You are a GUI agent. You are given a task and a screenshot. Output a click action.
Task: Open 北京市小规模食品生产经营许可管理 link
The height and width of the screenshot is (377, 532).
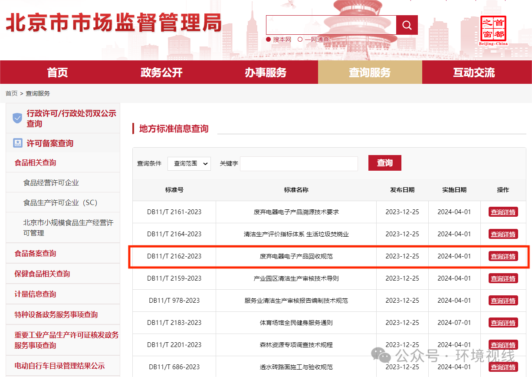coord(68,228)
